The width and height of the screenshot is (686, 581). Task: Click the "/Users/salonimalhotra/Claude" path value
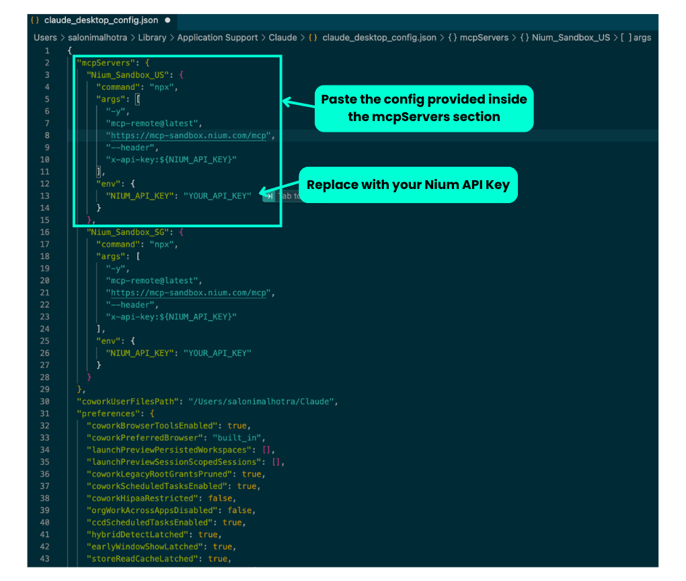click(261, 401)
